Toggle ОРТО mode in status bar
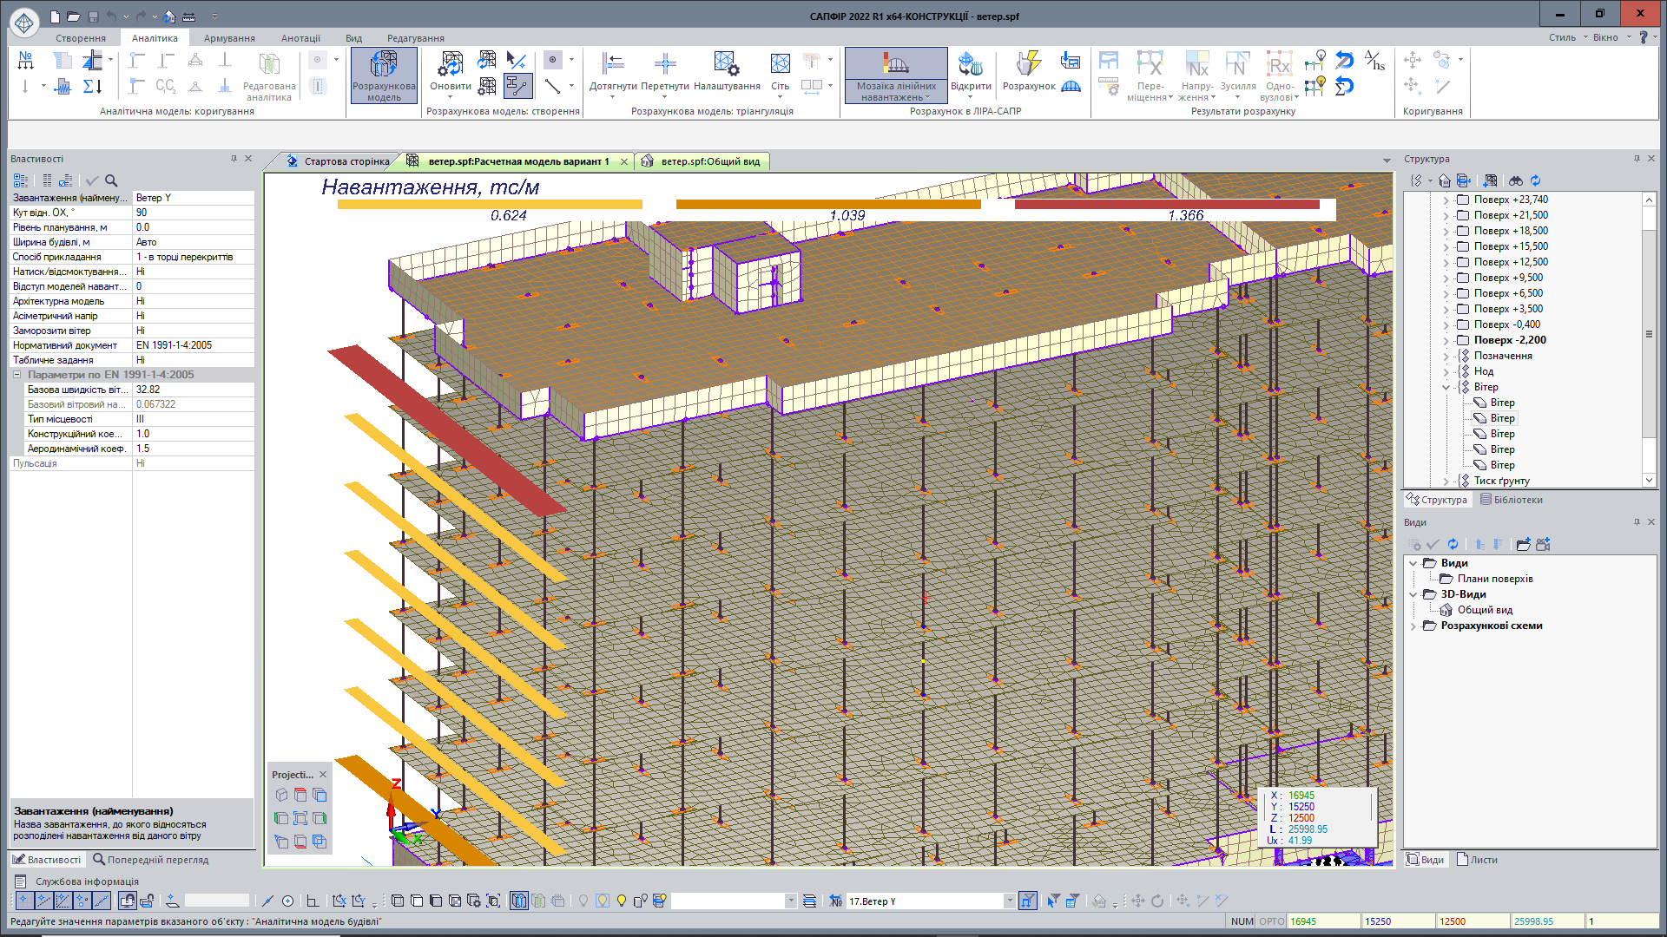The image size is (1667, 937). pyautogui.click(x=1271, y=921)
